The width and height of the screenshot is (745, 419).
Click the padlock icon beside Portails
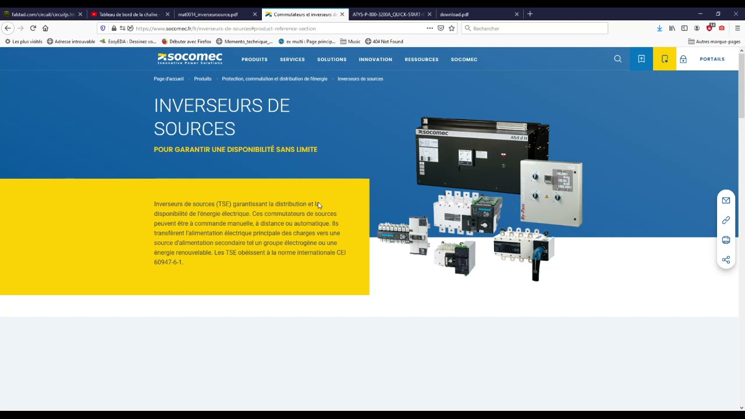coord(683,59)
